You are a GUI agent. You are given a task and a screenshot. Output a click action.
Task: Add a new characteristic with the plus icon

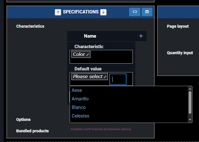pos(141,36)
